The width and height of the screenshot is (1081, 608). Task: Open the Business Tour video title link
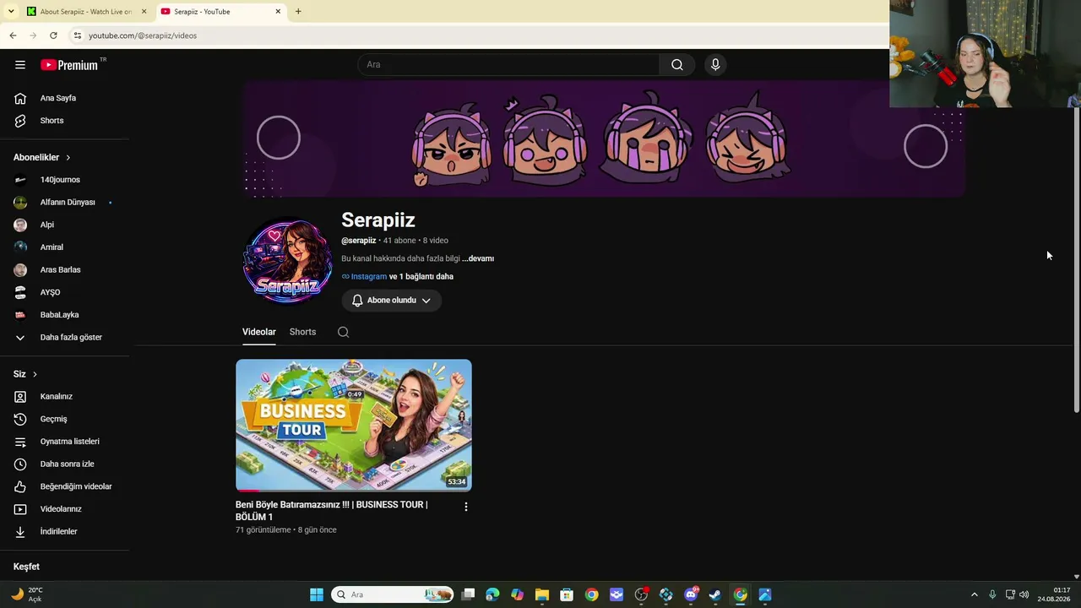332,511
